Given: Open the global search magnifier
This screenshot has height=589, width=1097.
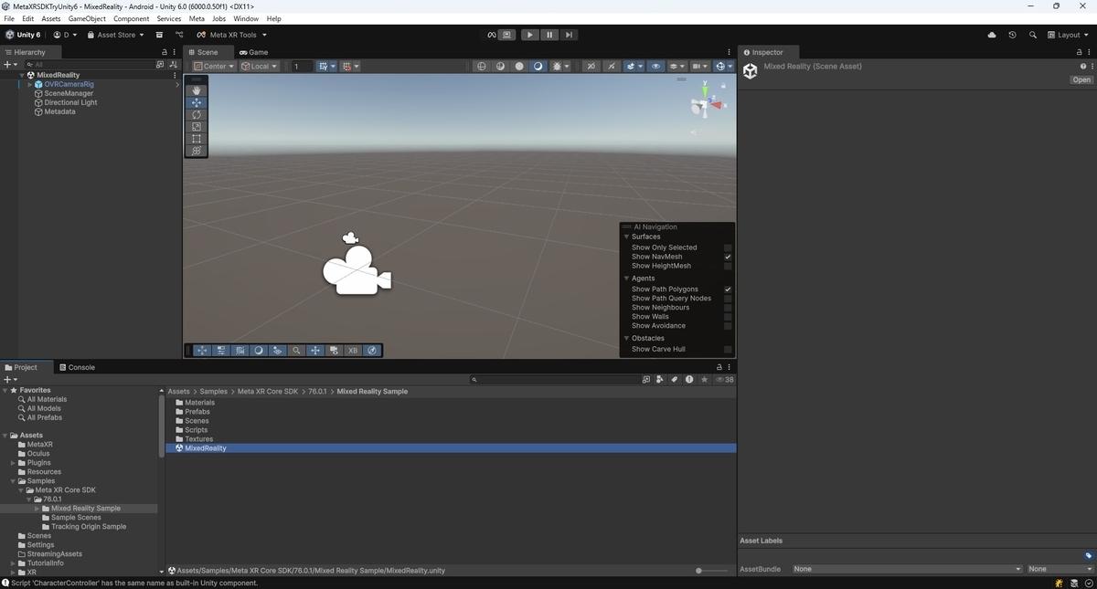Looking at the screenshot, I should point(1033,35).
